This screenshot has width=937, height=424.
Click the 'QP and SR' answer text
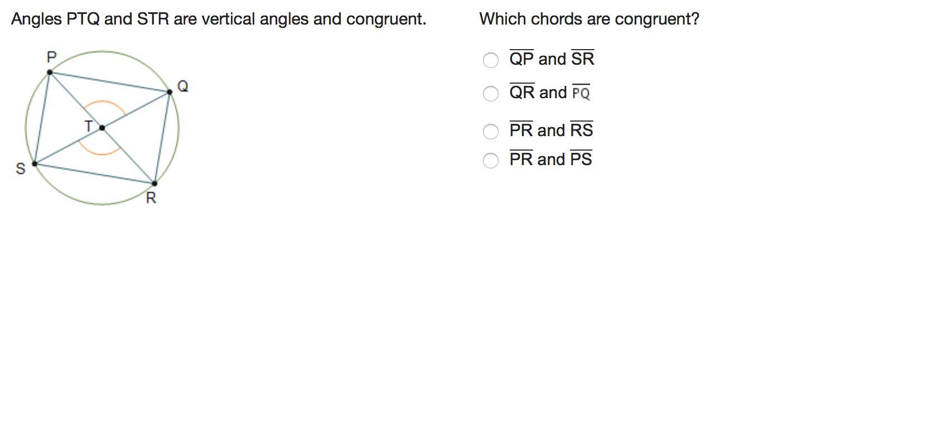[552, 59]
